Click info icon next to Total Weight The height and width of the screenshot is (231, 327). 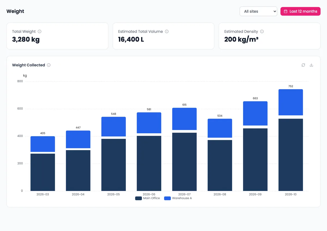point(40,32)
